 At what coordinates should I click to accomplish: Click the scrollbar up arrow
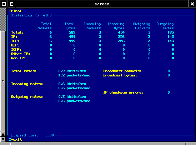(3, 134)
